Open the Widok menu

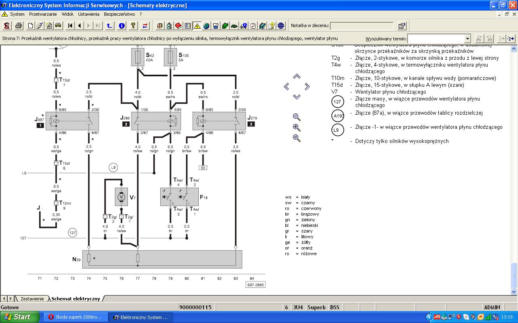click(x=68, y=14)
